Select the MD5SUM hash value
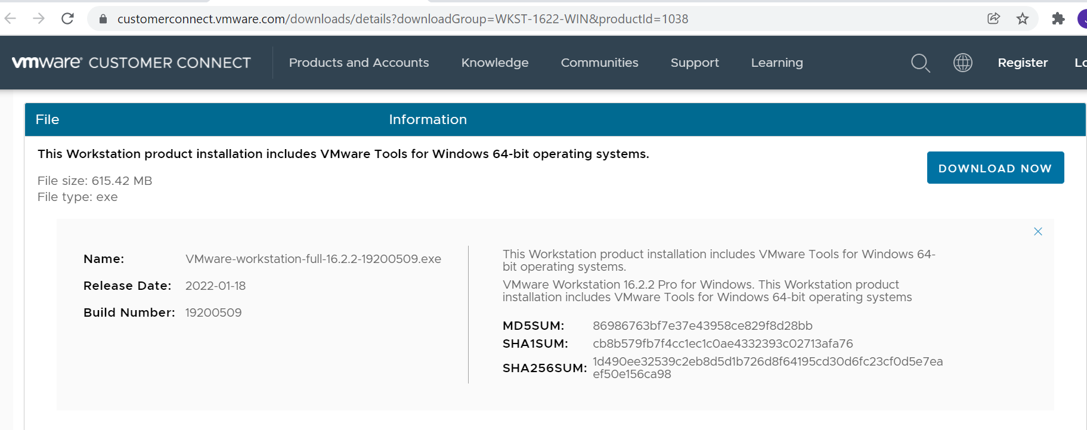Image resolution: width=1087 pixels, height=430 pixels. (702, 326)
